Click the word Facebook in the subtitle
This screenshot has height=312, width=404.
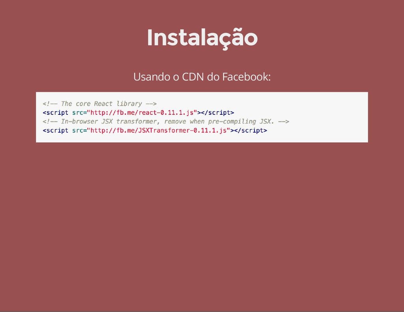coord(246,77)
